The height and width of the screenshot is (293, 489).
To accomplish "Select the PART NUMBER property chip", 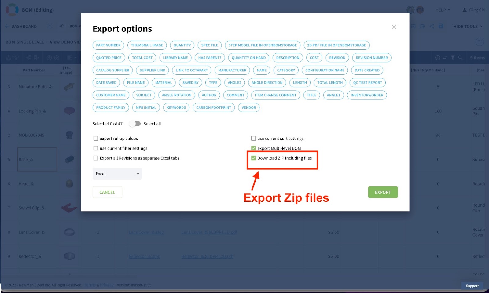I will click(x=108, y=45).
